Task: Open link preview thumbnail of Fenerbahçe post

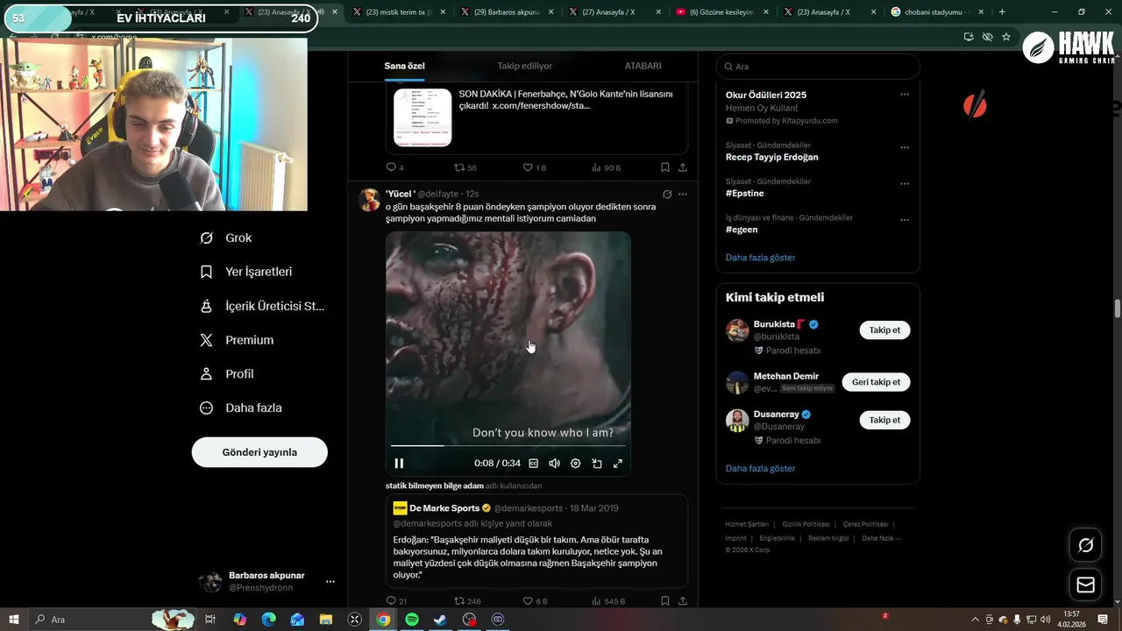Action: tap(423, 117)
